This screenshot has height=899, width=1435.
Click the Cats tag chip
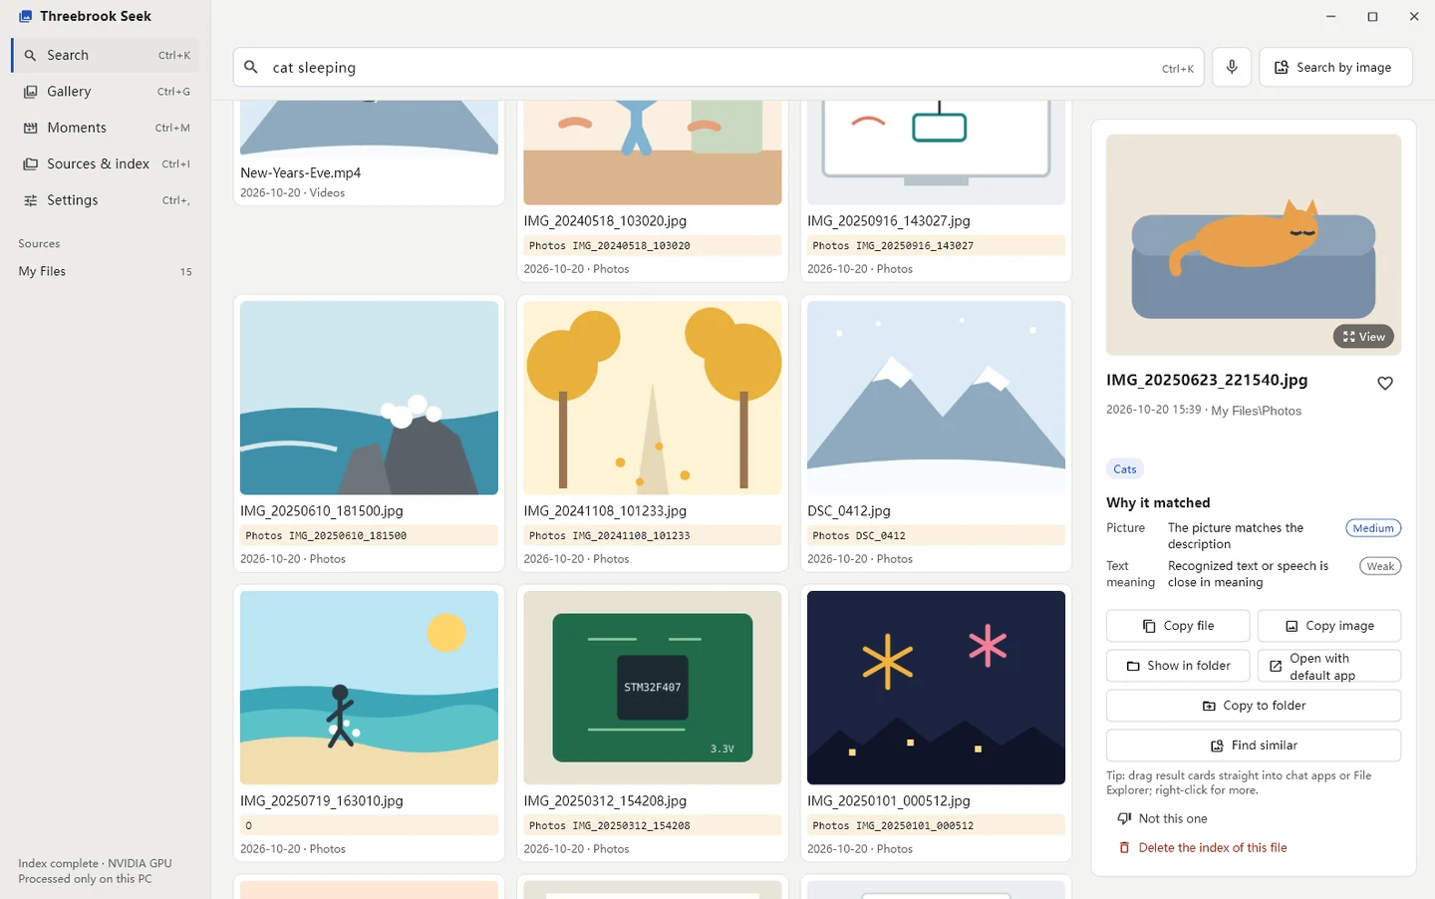pyautogui.click(x=1125, y=469)
